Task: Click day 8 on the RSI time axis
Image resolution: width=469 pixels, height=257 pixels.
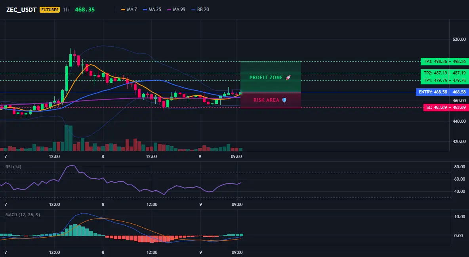Action: pos(103,204)
